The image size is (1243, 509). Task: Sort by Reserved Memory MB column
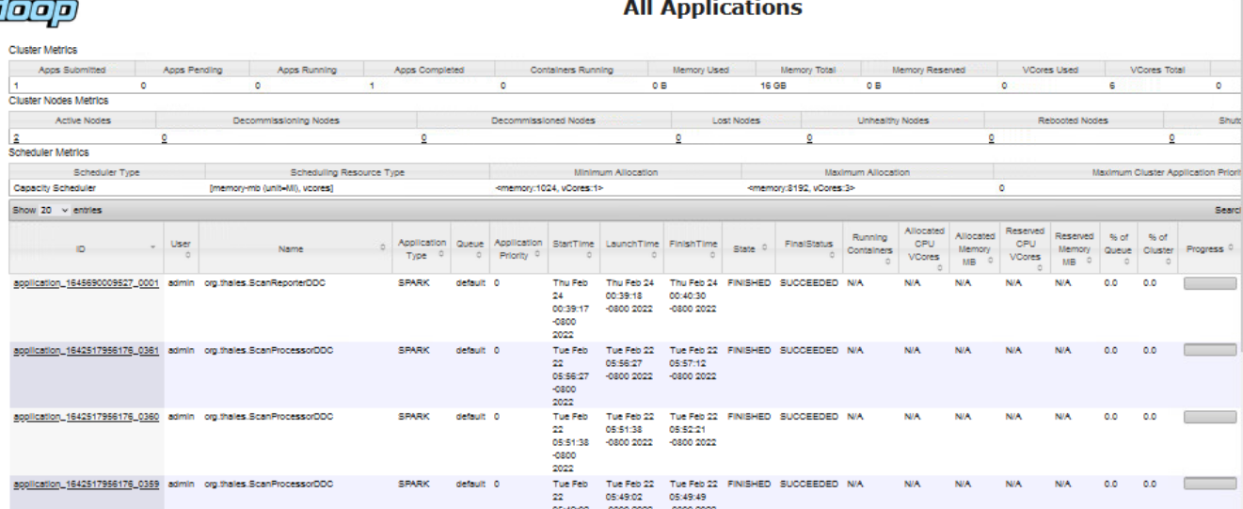pos(1075,248)
